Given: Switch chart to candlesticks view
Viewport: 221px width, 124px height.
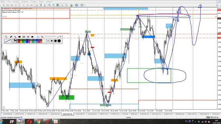Looking at the screenshot, I should (41, 5).
